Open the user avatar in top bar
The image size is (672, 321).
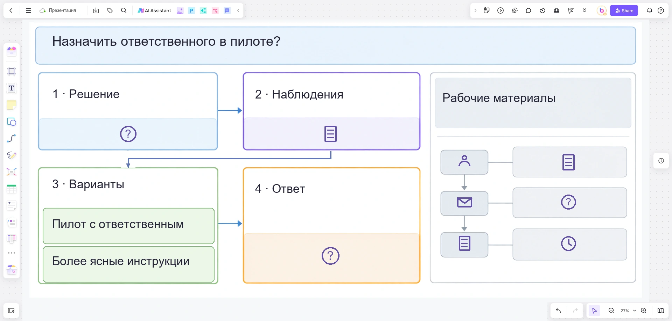point(602,10)
